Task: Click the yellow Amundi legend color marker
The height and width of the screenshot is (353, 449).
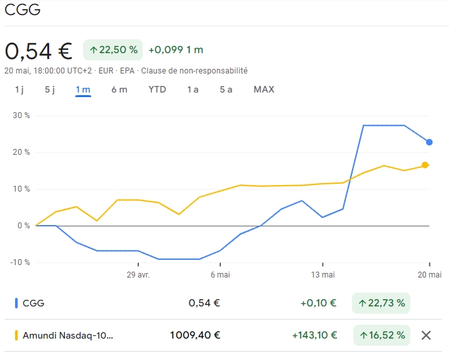Action: [16, 335]
